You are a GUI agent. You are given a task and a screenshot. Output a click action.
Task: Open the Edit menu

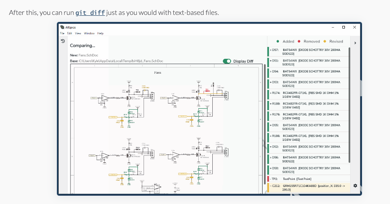coord(69,33)
